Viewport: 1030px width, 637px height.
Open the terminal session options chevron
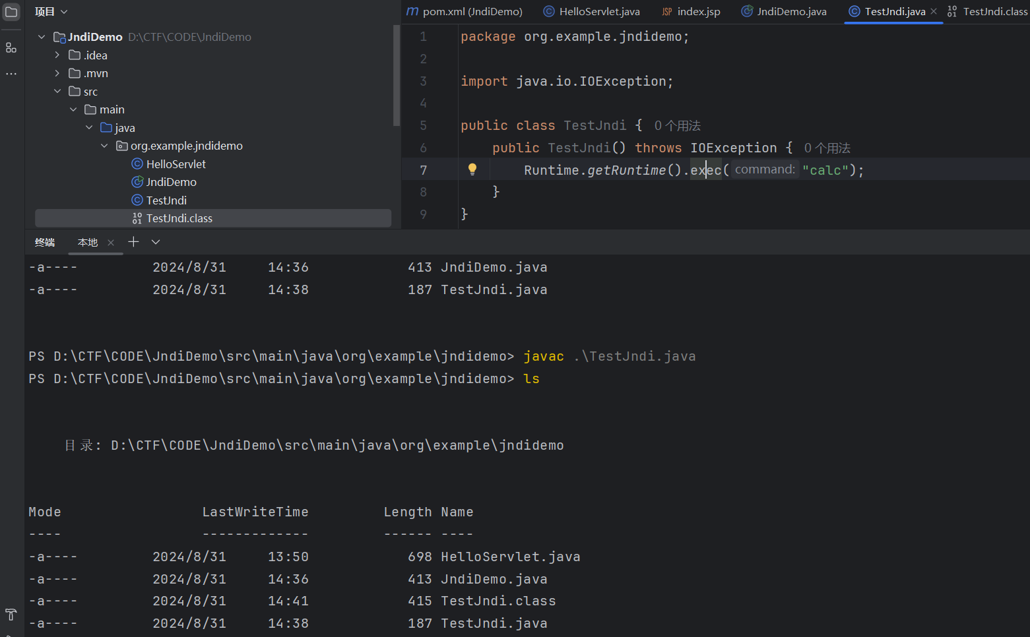pyautogui.click(x=156, y=242)
